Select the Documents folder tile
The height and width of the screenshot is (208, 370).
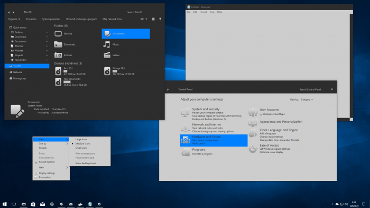(126, 34)
